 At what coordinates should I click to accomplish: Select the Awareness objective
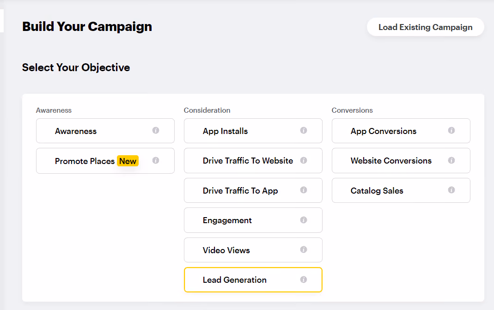click(105, 131)
